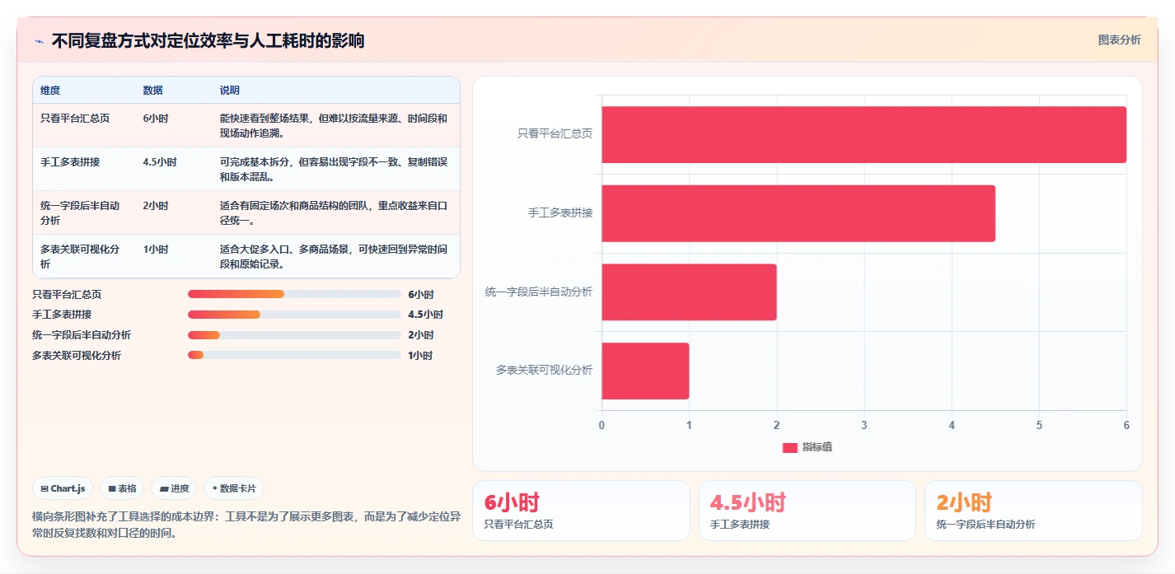The width and height of the screenshot is (1175, 574).
Task: Click the chart bar for 多表关联可视化分析
Action: [x=645, y=371]
